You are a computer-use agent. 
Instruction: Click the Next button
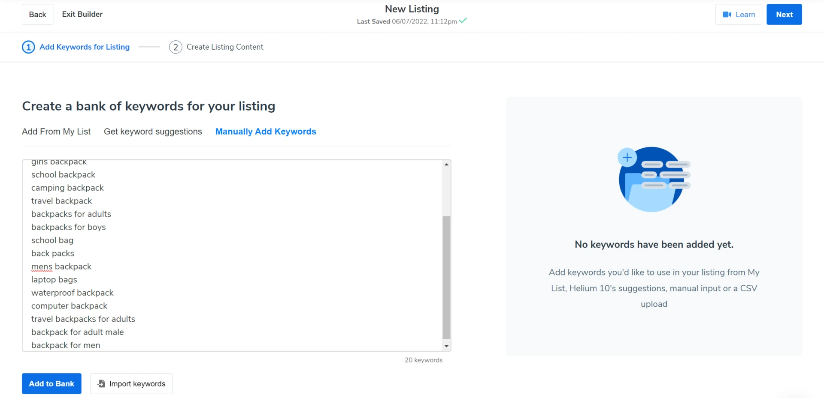click(x=784, y=15)
